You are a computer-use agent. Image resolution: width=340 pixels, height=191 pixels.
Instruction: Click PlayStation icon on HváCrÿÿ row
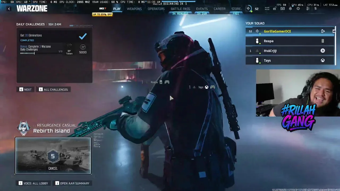[323, 51]
